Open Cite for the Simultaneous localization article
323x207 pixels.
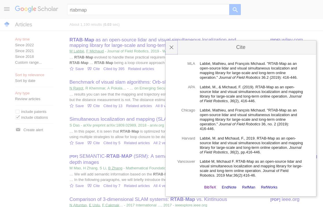pos(94,143)
